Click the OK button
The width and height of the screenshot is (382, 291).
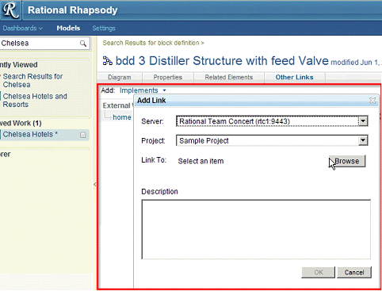coord(319,272)
